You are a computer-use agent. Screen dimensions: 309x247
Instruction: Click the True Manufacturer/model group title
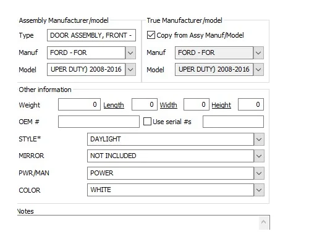click(184, 20)
